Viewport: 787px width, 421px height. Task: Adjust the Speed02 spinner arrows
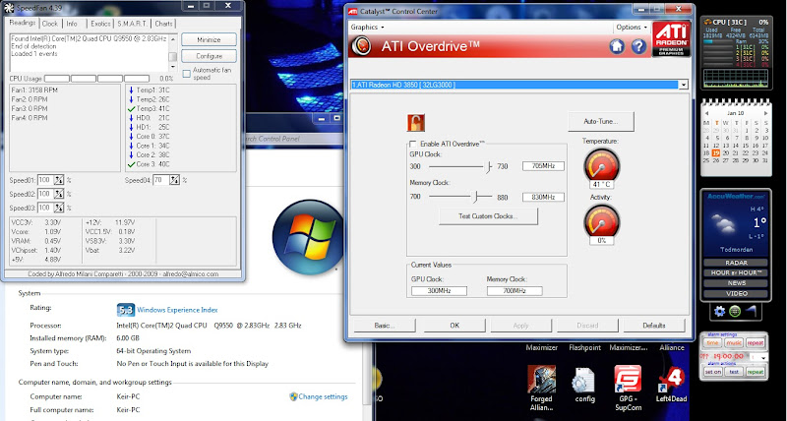click(59, 194)
